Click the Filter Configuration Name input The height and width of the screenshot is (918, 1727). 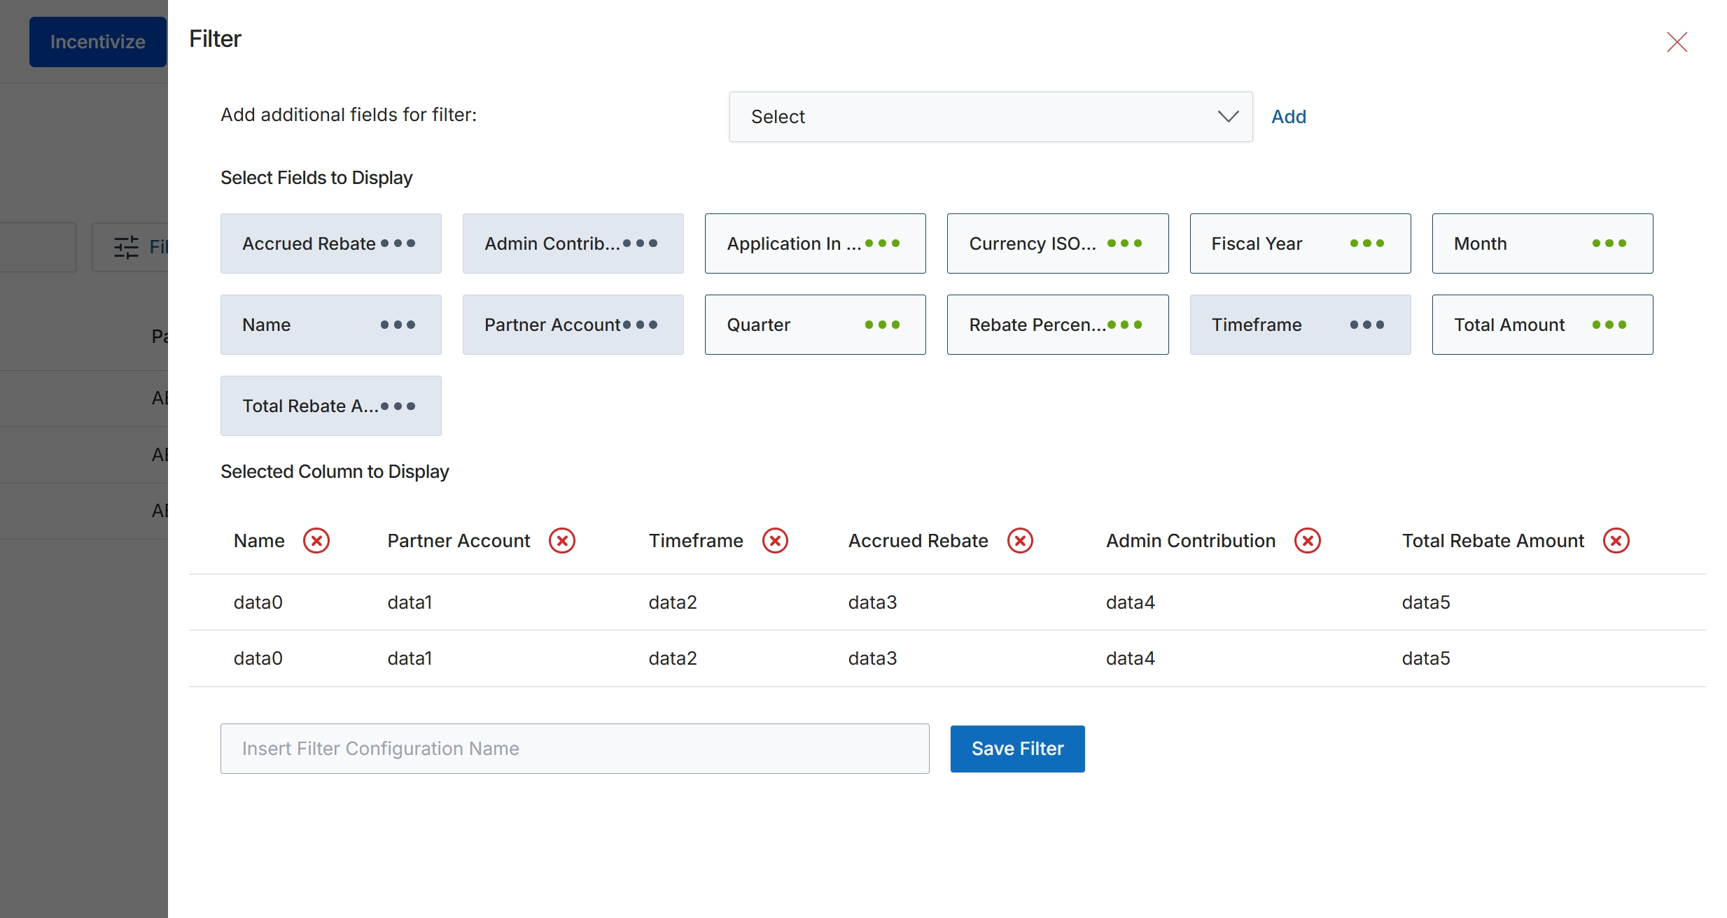coord(575,749)
